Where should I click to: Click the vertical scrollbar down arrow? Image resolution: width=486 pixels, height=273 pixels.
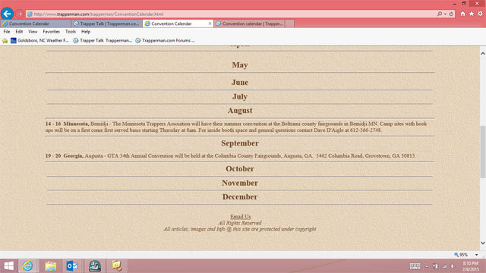483,243
